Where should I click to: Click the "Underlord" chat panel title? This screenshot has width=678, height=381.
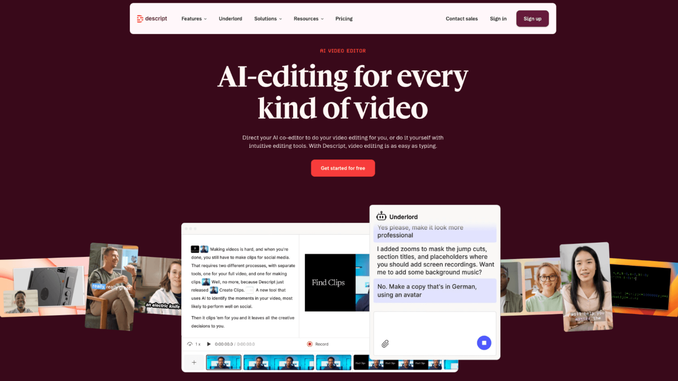click(403, 217)
